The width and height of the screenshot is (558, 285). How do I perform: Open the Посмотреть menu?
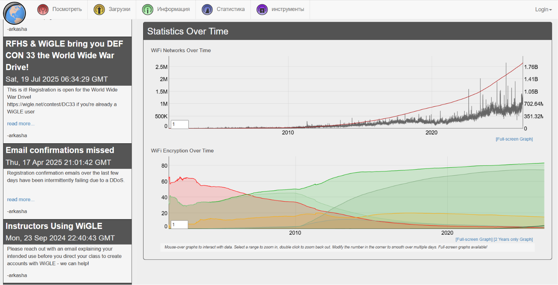(59, 10)
